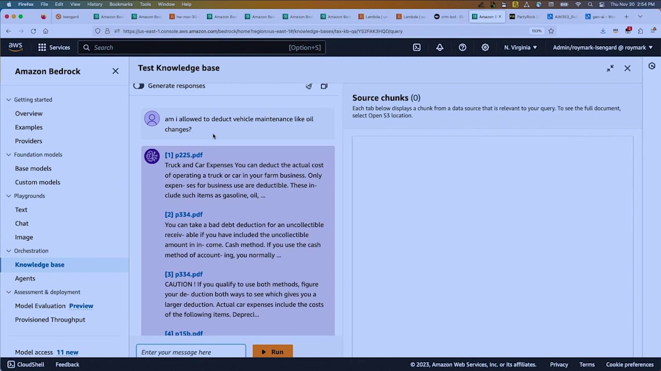Open the [2] p334.pdf source link
The width and height of the screenshot is (661, 371).
point(184,214)
